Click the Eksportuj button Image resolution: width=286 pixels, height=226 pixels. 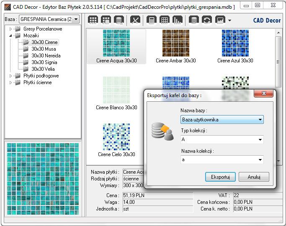click(x=220, y=177)
